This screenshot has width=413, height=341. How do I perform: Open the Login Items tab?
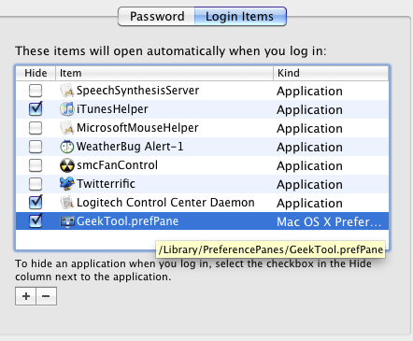point(240,16)
